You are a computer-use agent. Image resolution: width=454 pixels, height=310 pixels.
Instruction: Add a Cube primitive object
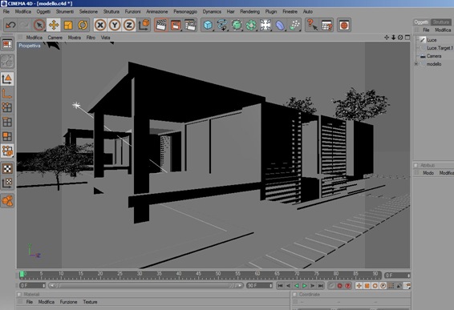[208, 25]
